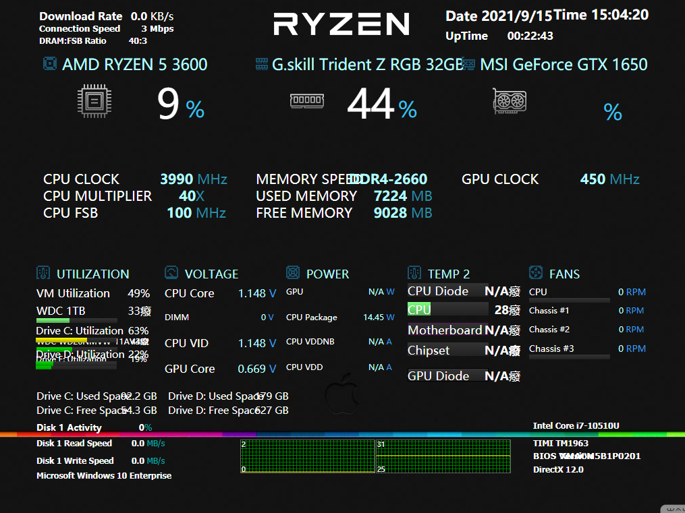Click the TEMP 2 thermometer icon
Image resolution: width=685 pixels, height=513 pixels.
coord(414,273)
